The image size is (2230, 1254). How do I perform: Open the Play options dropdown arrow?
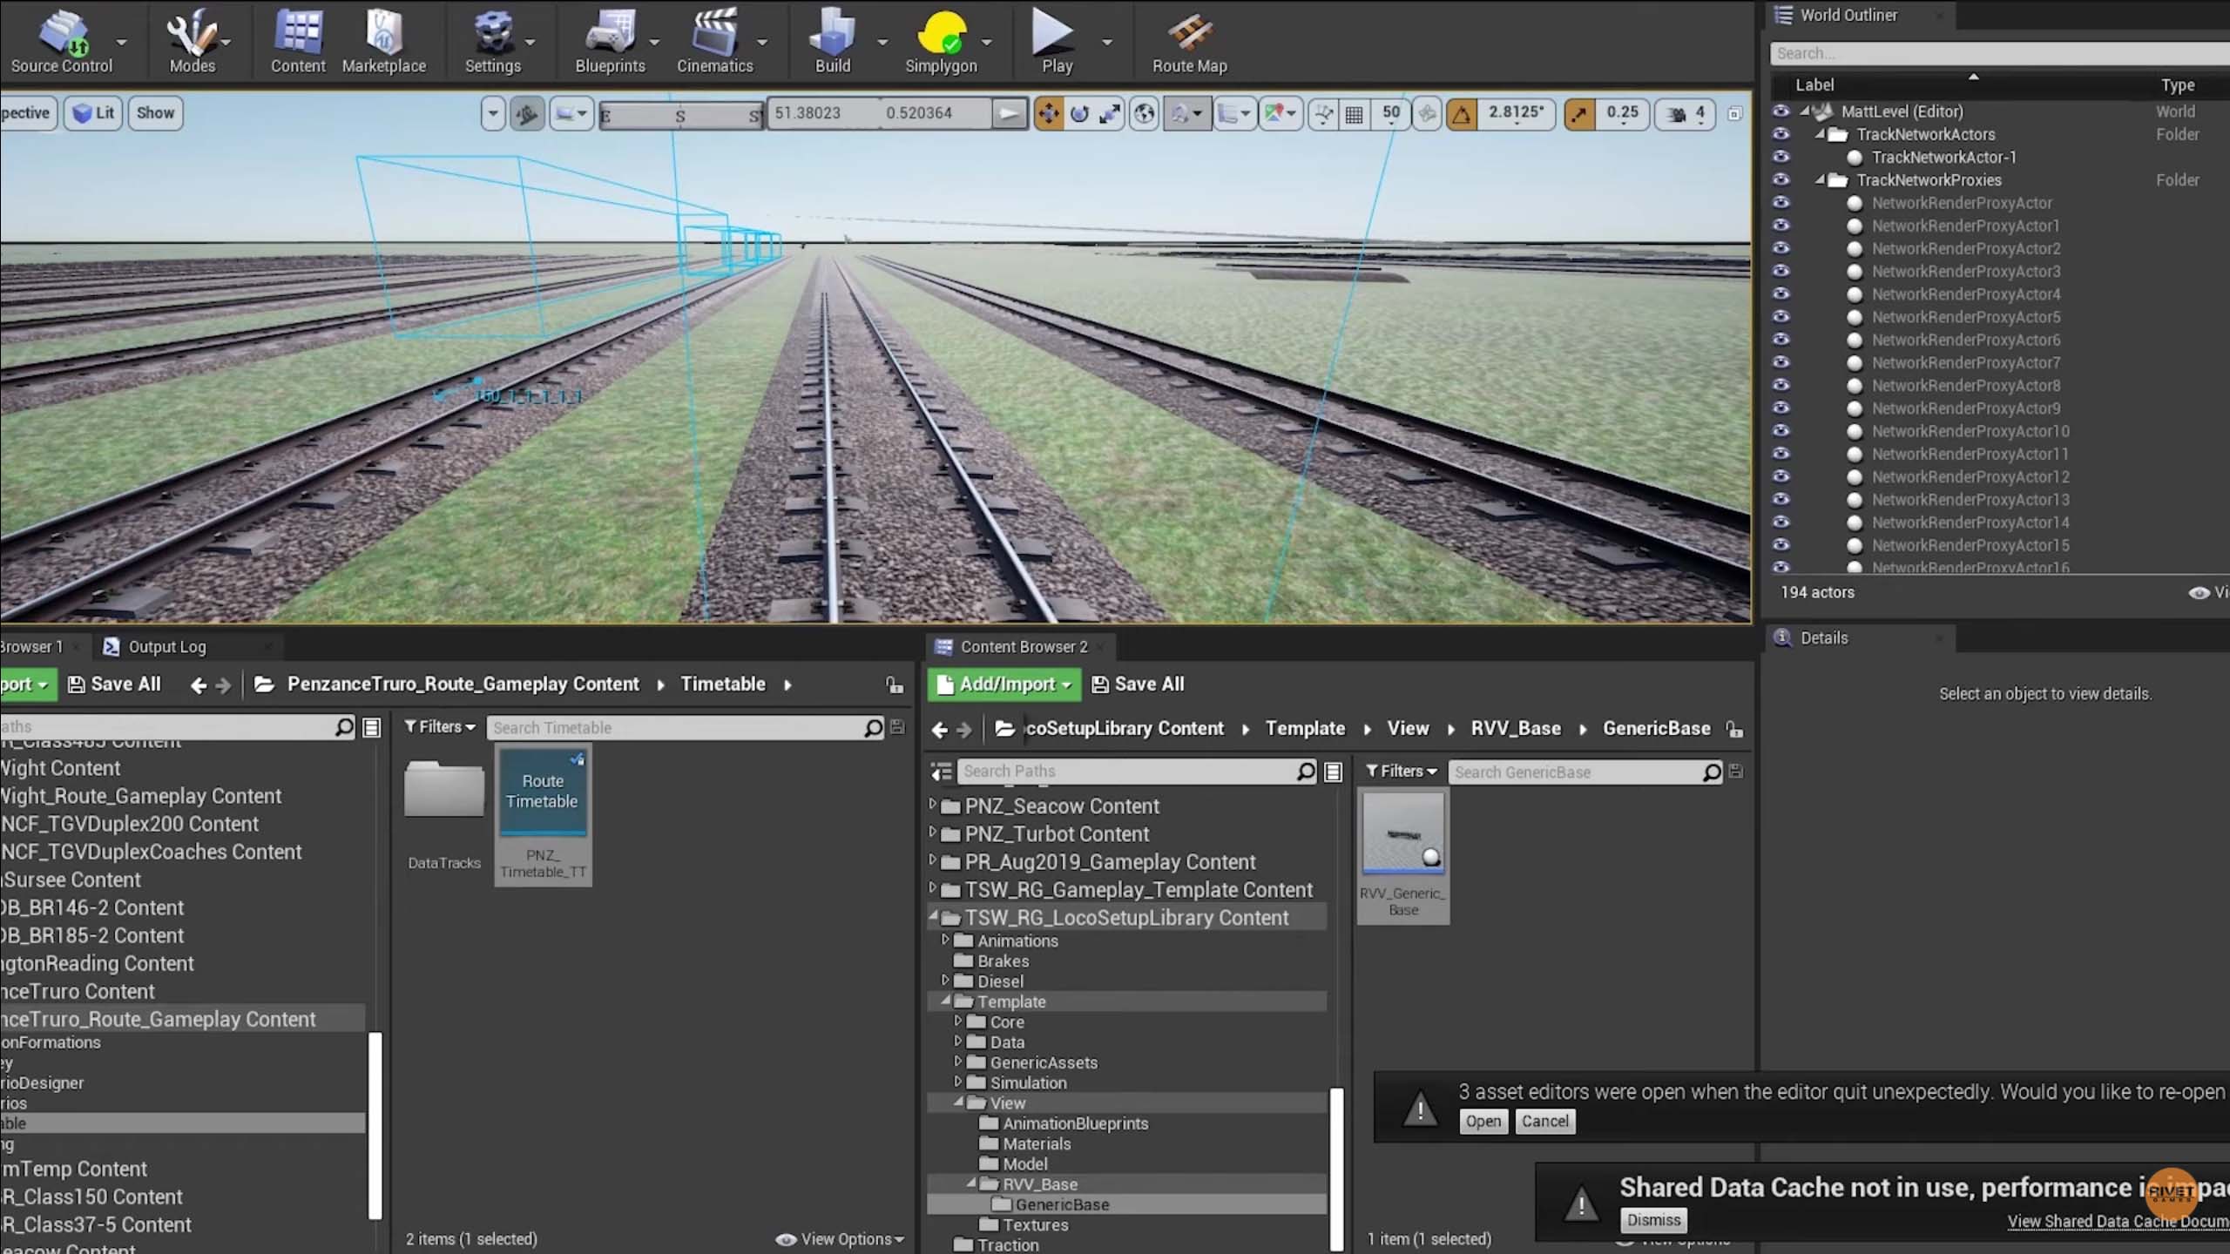pyautogui.click(x=1107, y=42)
